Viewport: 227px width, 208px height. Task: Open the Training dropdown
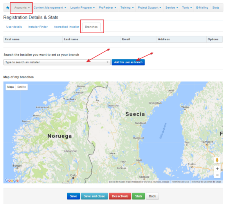[127, 8]
